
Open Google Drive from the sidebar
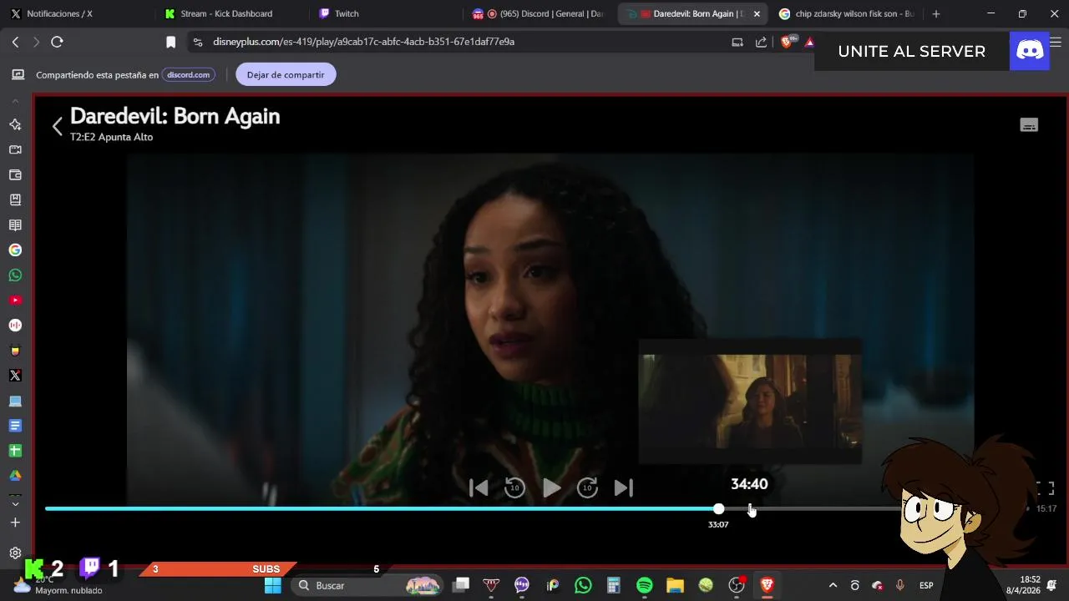click(15, 476)
